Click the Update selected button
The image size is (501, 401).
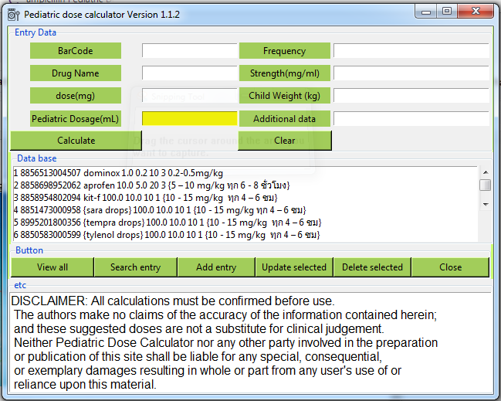[294, 267]
